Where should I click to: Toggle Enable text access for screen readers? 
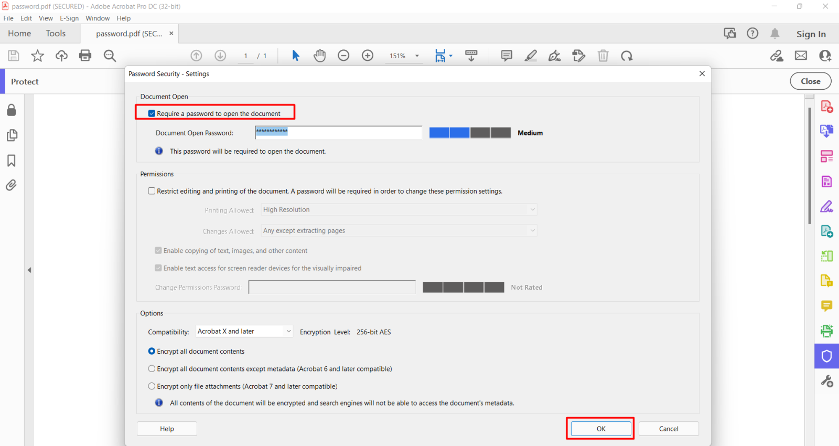[158, 268]
